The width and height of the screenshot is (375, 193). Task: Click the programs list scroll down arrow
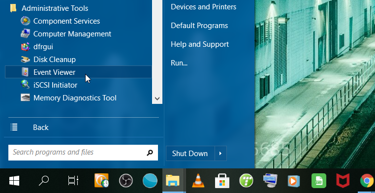pos(157,98)
